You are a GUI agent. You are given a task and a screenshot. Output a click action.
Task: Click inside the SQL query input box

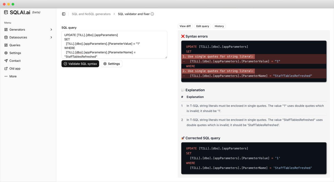(x=114, y=44)
